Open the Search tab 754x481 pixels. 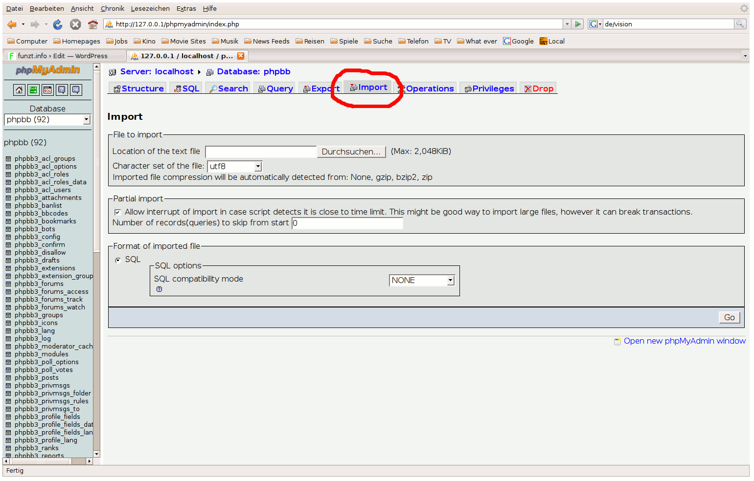click(x=228, y=89)
